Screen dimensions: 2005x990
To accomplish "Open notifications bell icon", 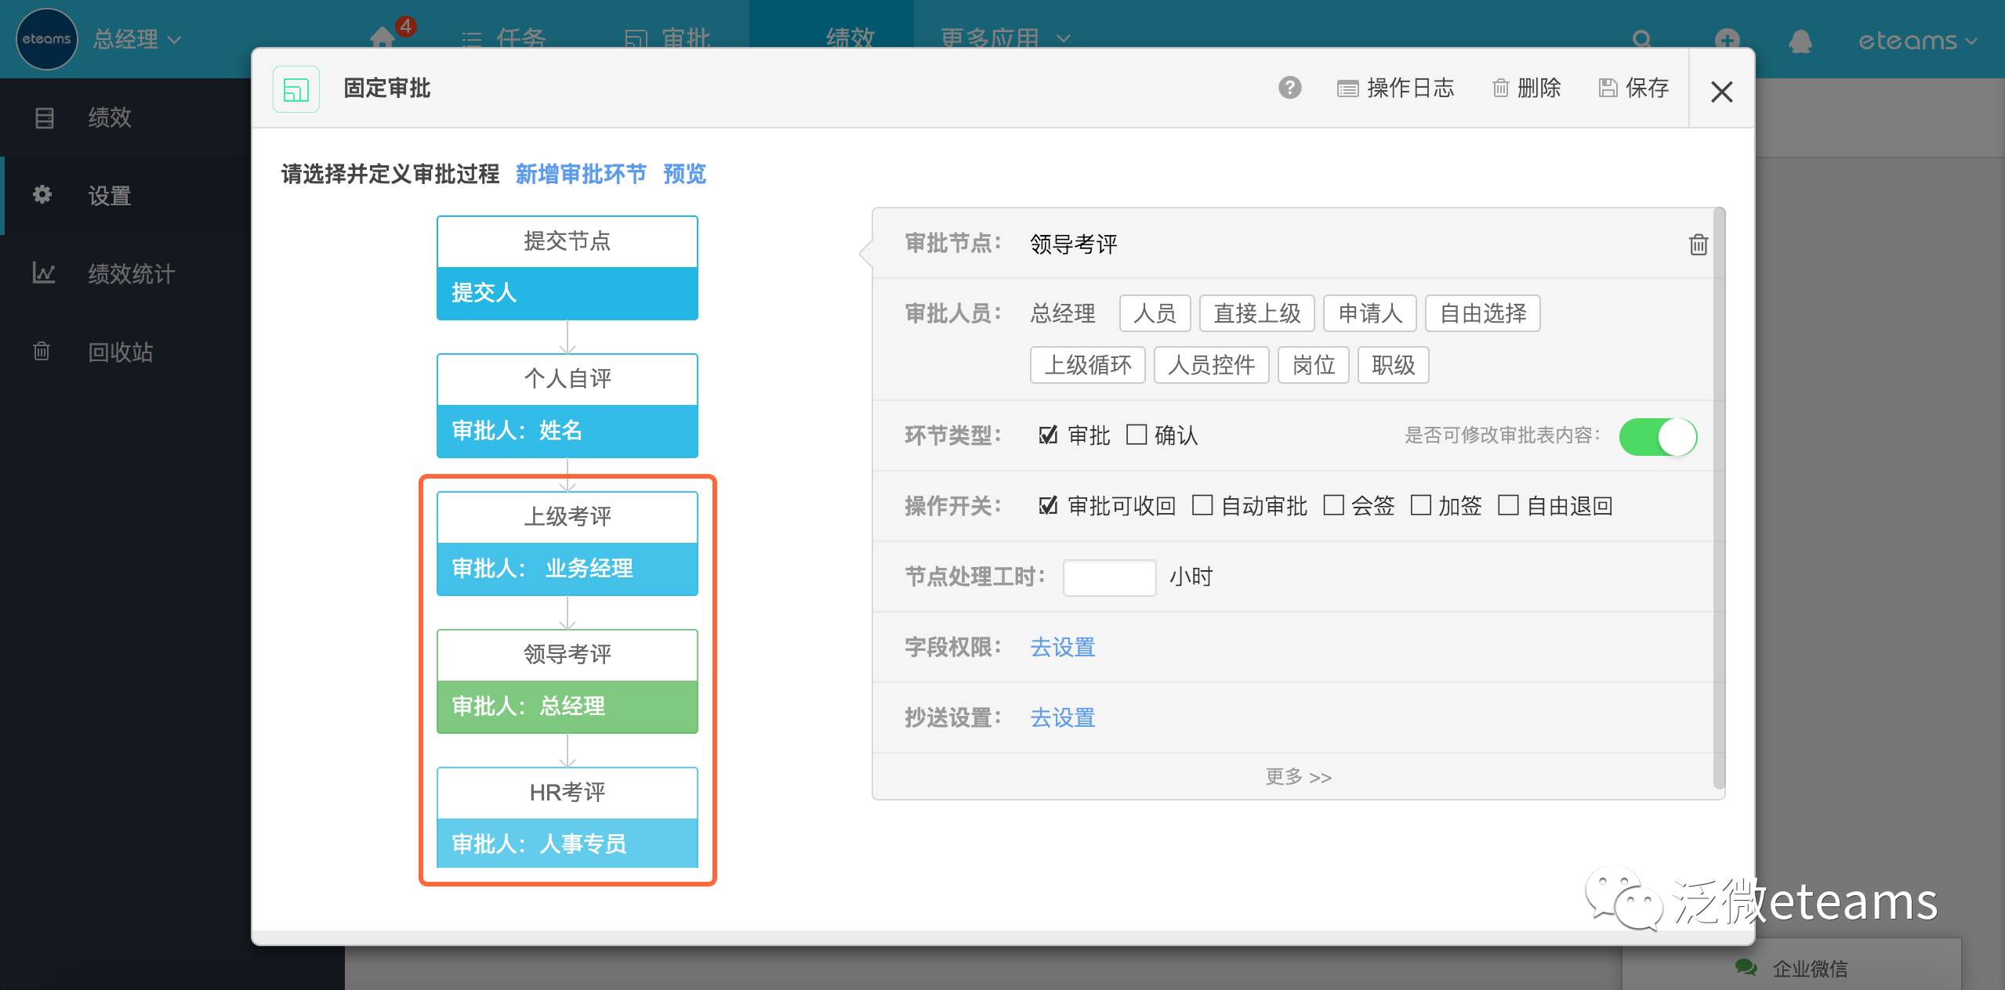I will (x=1800, y=41).
